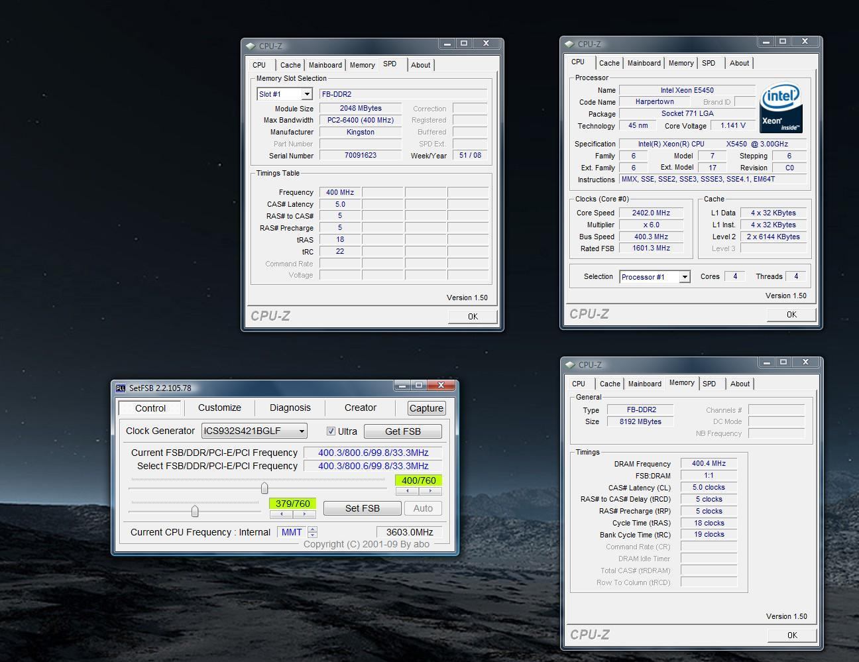The image size is (859, 662).
Task: Select the Control tab in SetFSB
Action: (x=150, y=408)
